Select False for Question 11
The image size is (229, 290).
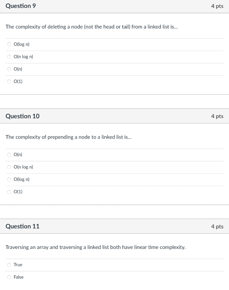pos(9,277)
